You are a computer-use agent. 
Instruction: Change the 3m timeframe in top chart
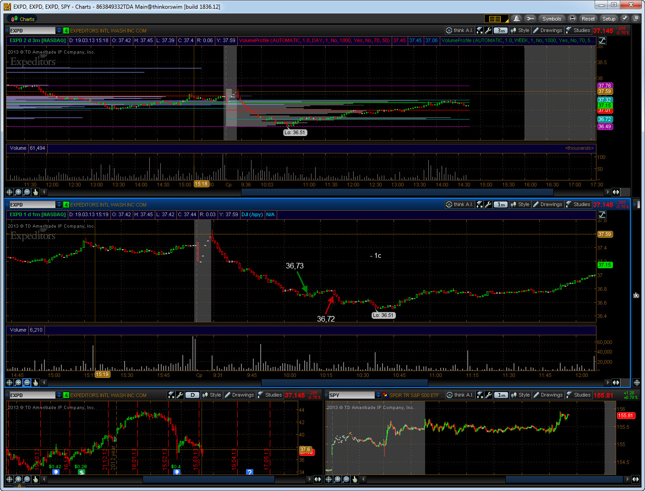click(501, 31)
